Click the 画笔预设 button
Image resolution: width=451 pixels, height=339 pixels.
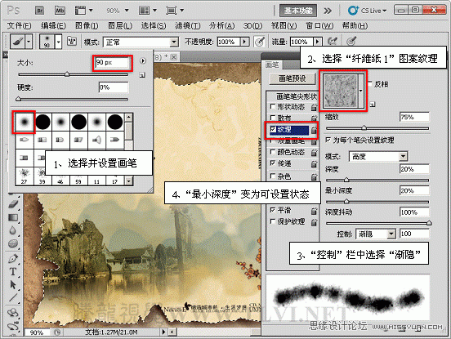click(x=292, y=78)
